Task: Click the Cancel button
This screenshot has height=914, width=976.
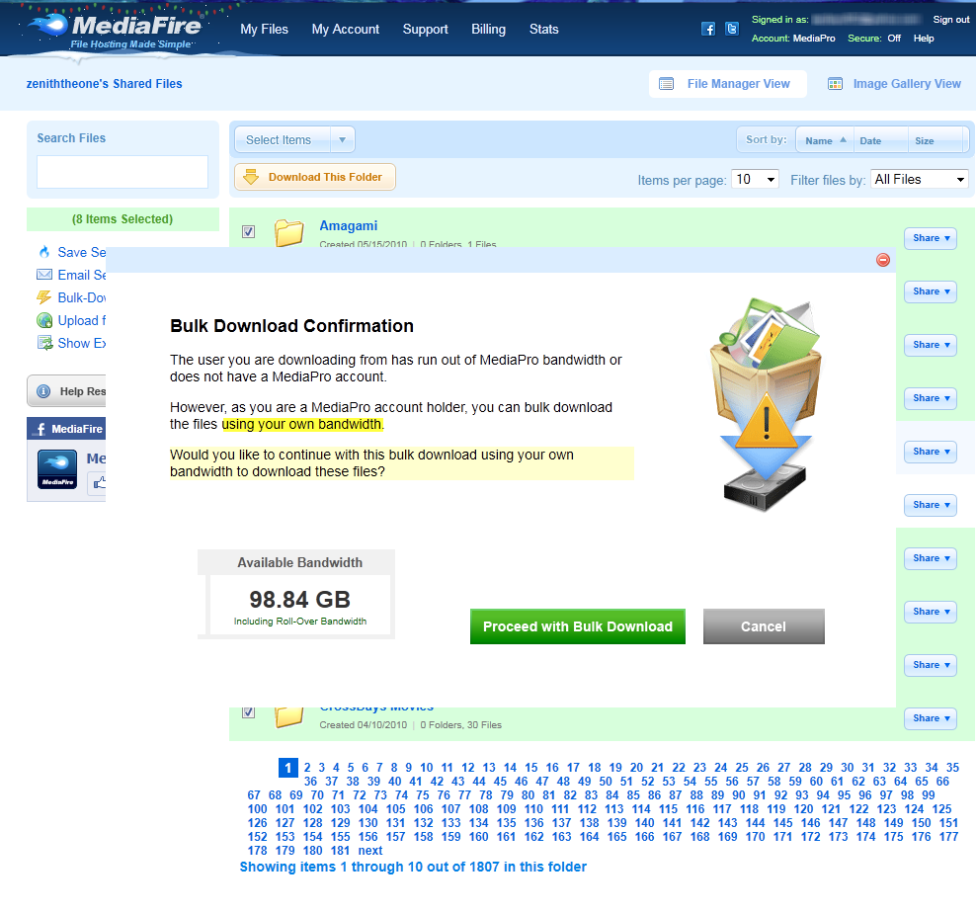Action: 764,626
